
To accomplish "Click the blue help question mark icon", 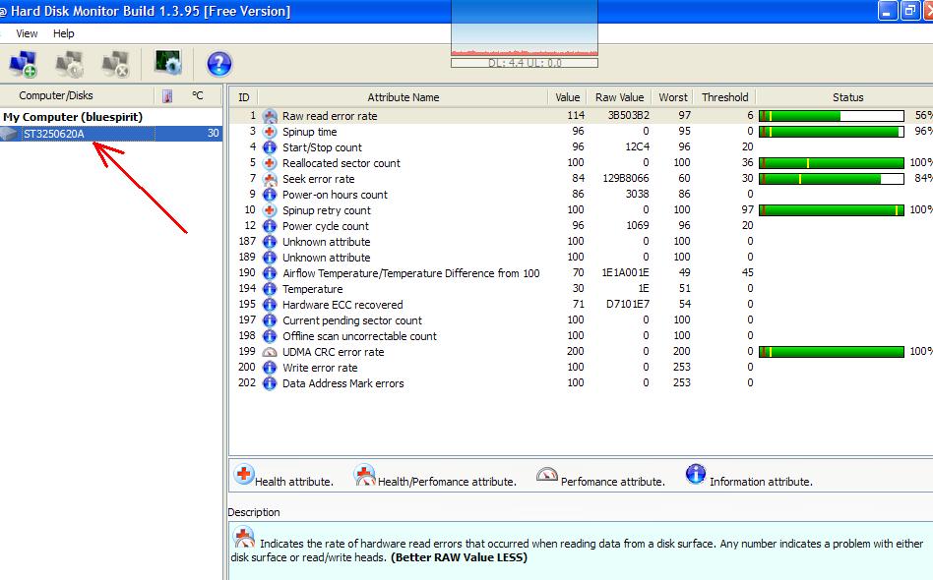I will coord(218,65).
